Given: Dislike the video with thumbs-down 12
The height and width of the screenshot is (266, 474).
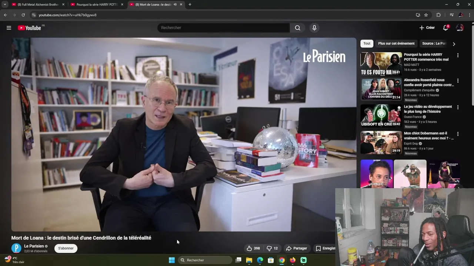Looking at the screenshot, I should pyautogui.click(x=272, y=248).
